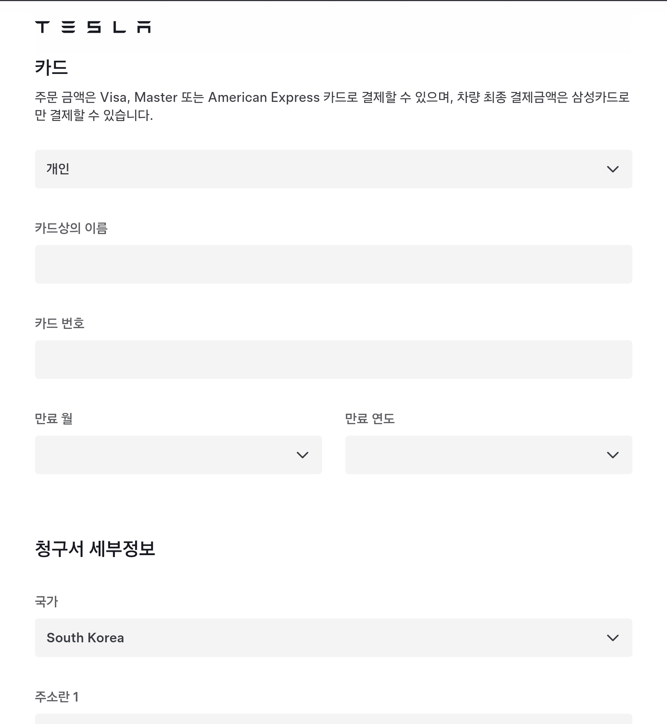
Task: Click the Tesla logo
Action: coord(93,27)
